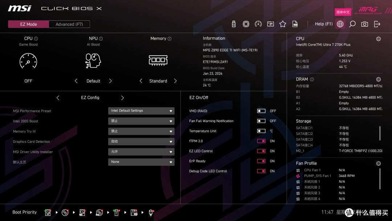392x221 pixels.
Task: Open Intel 200S Boost dropdown
Action: pyautogui.click(x=141, y=121)
